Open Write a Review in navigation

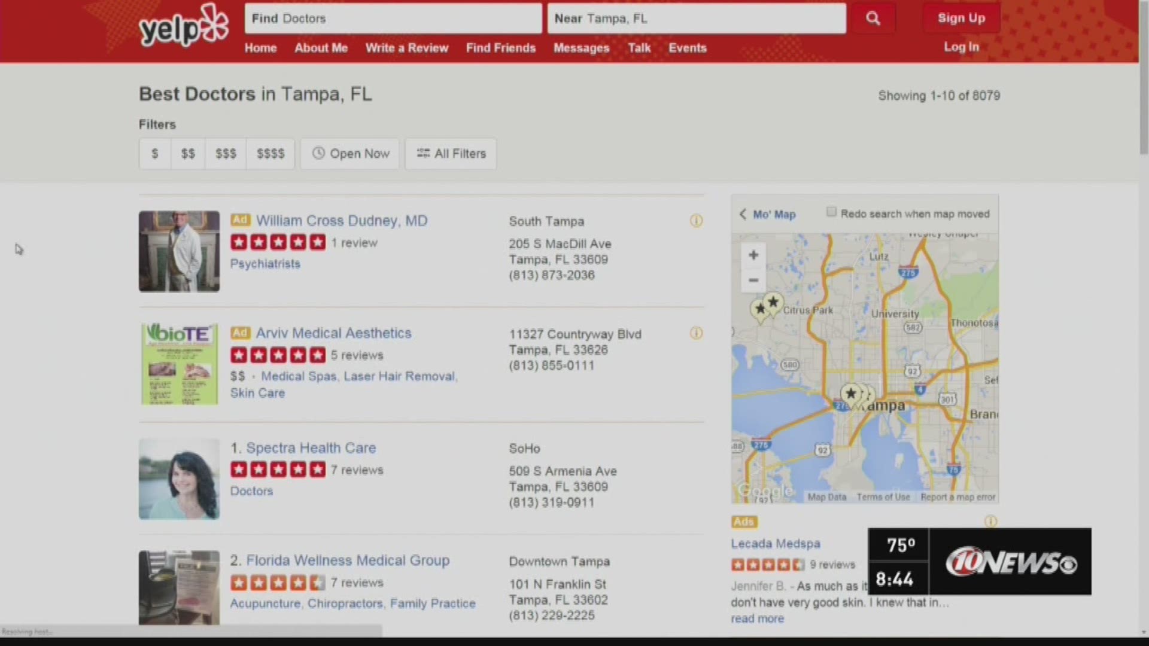tap(406, 48)
